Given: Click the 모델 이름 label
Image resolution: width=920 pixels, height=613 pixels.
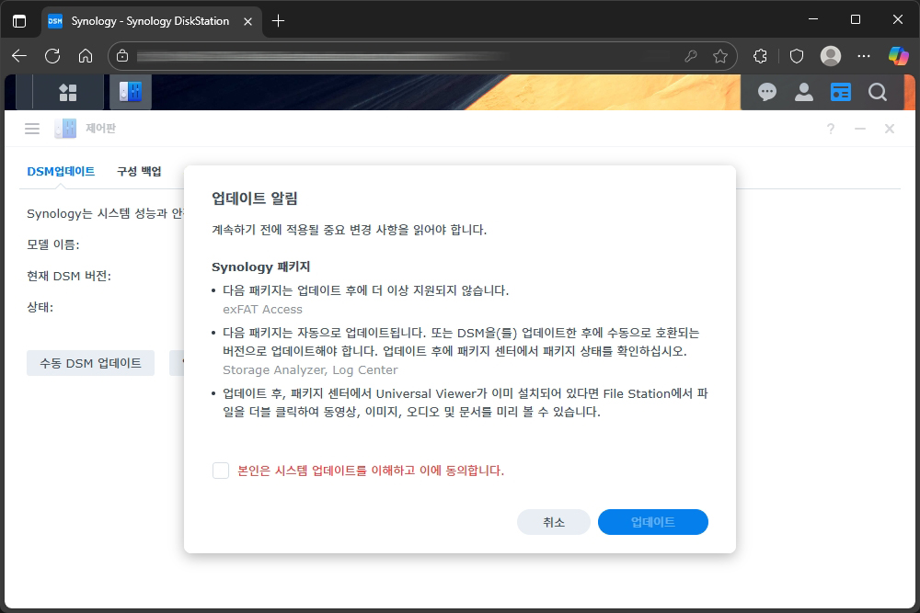Looking at the screenshot, I should (52, 245).
